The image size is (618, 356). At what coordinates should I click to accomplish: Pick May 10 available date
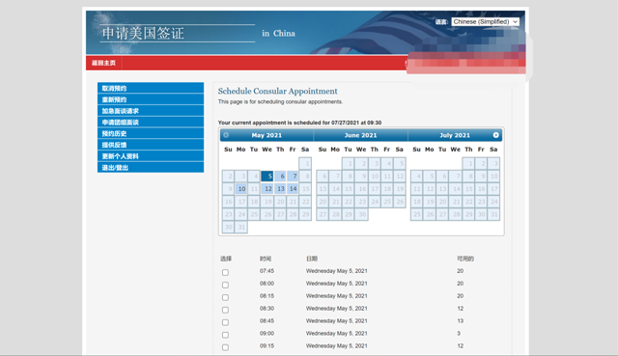pos(241,189)
